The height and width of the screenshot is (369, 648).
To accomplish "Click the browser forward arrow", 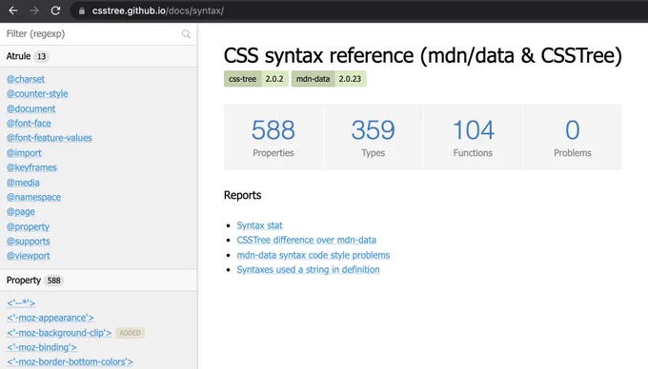I will pyautogui.click(x=34, y=10).
